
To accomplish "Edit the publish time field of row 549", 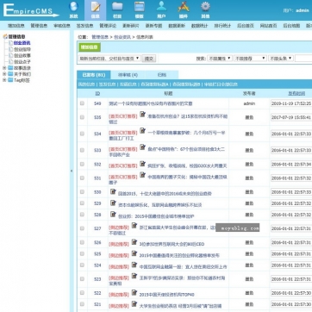I will 291,103.
